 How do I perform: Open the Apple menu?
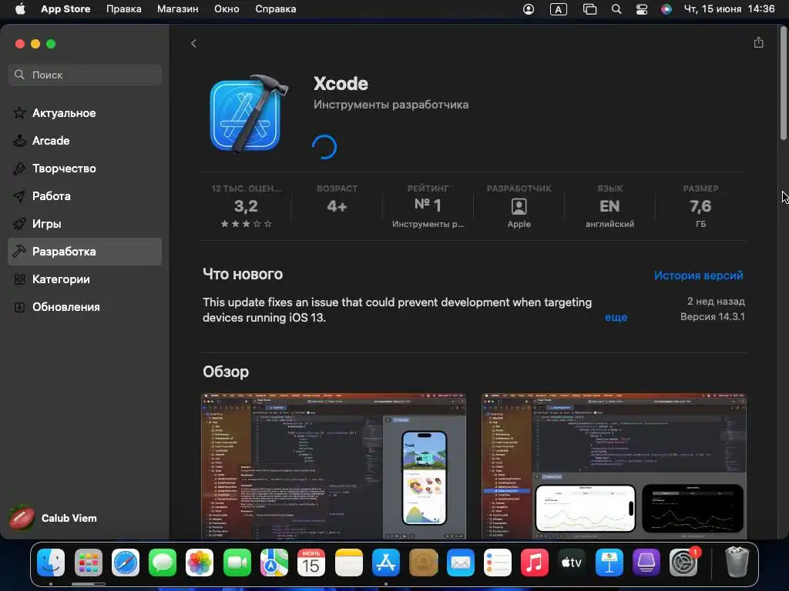pyautogui.click(x=20, y=9)
